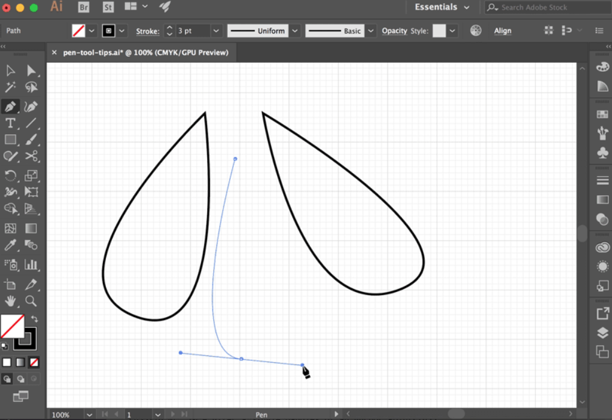Close the pen-tool-tips.ai tab

click(55, 52)
